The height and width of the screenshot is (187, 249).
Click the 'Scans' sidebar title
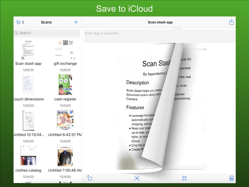[46, 22]
